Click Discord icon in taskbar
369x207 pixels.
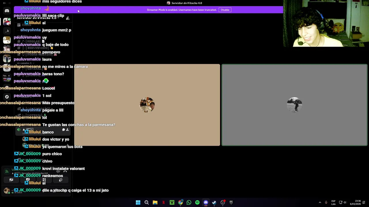[x=206, y=202]
